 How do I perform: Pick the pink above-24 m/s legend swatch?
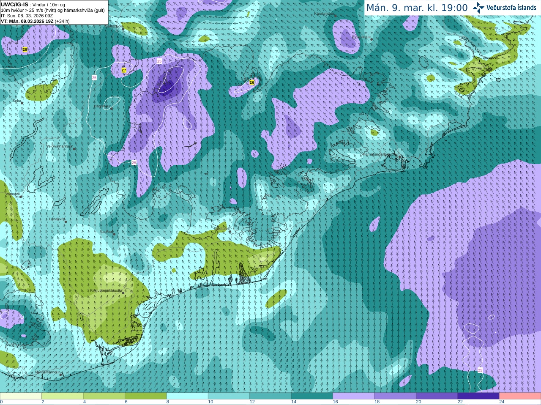click(x=520, y=396)
